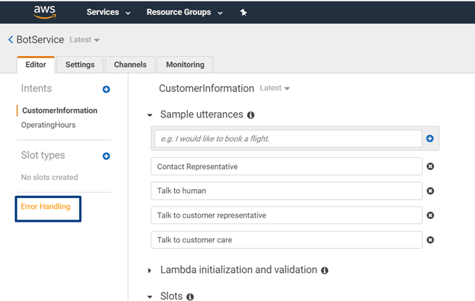Image resolution: width=475 pixels, height=301 pixels.
Task: Click the new utterance input field
Action: 287,139
